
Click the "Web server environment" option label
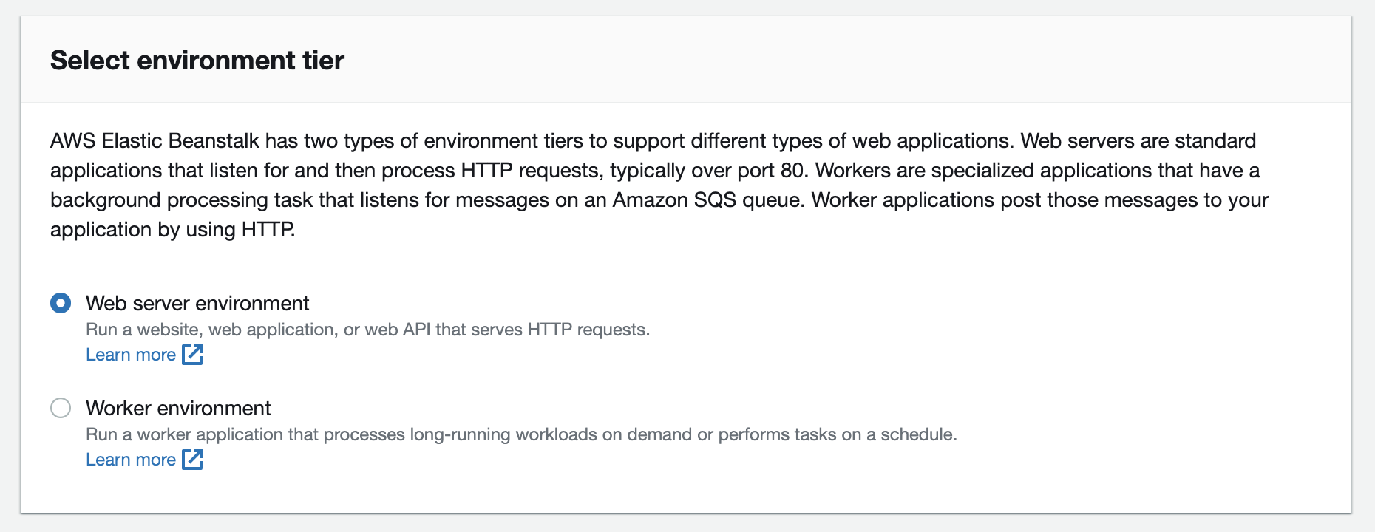[x=197, y=303]
